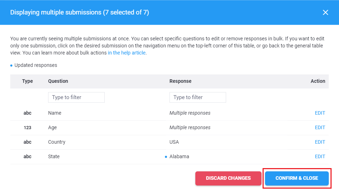
Task: Edit the Country response
Action: (320, 142)
